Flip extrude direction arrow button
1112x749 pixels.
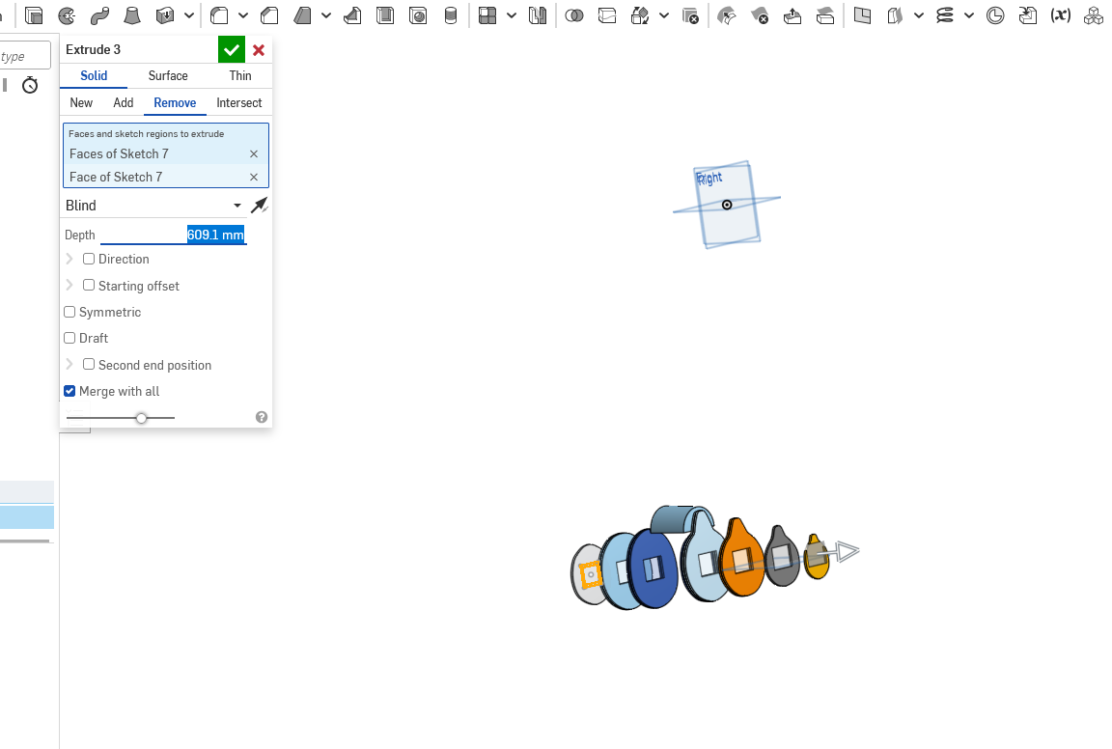(x=260, y=206)
